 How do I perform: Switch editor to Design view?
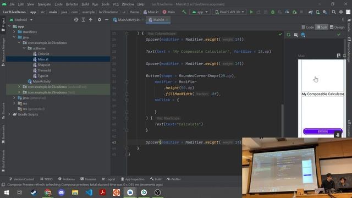[x=337, y=27]
